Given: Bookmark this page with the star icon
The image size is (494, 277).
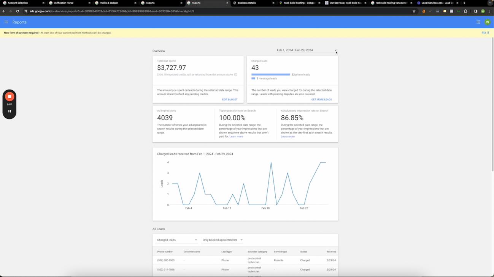Looking at the screenshot, I should pyautogui.click(x=414, y=11).
